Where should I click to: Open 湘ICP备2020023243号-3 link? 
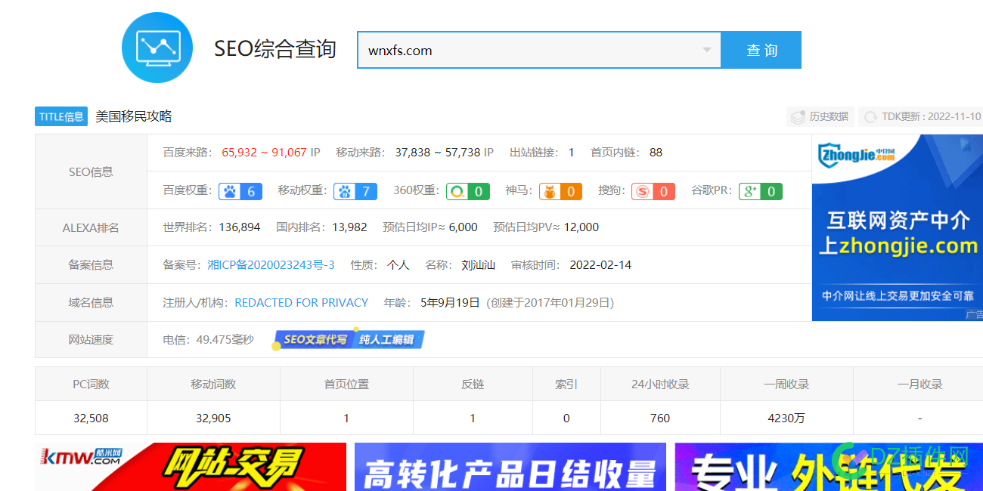coord(271,265)
